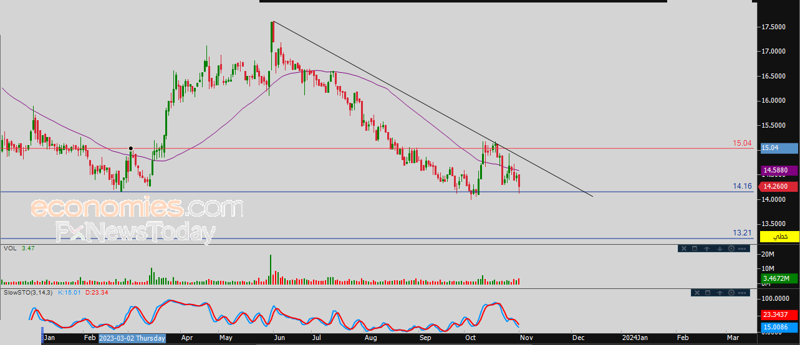This screenshot has width=800, height=345.
Task: Maximize the VOL indicator panel
Action: coord(695,248)
